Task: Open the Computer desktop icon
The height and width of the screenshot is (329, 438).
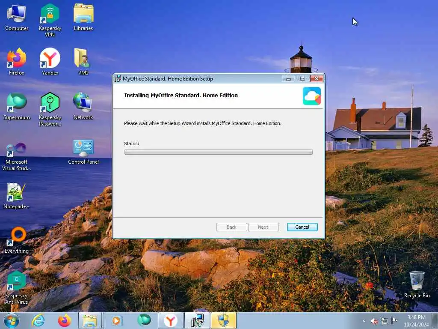Action: pyautogui.click(x=17, y=17)
